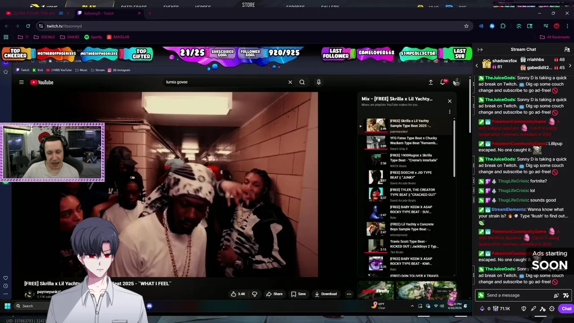The image size is (574, 323).
Task: Click the Windows Start button in stream
Action: [7, 306]
